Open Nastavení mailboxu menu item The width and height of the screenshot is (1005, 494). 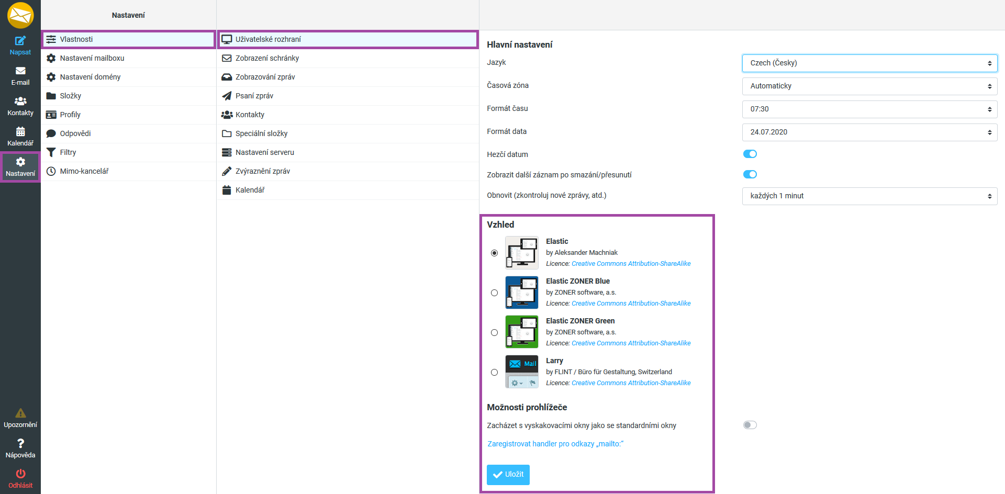[92, 58]
